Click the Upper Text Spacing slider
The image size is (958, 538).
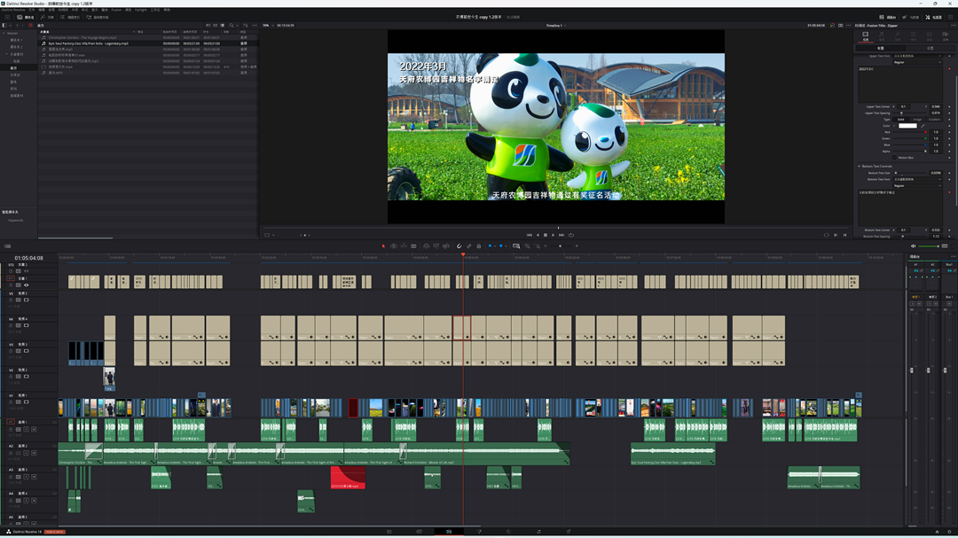(910, 113)
